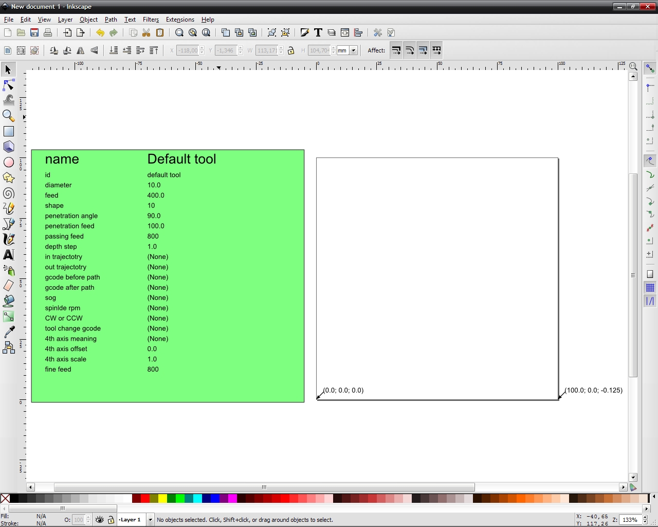Select the Node edit tool
The image size is (658, 527).
pos(8,85)
